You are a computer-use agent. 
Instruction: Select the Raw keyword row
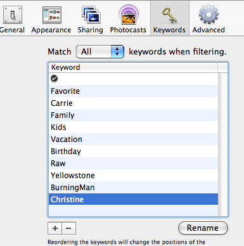point(133,163)
